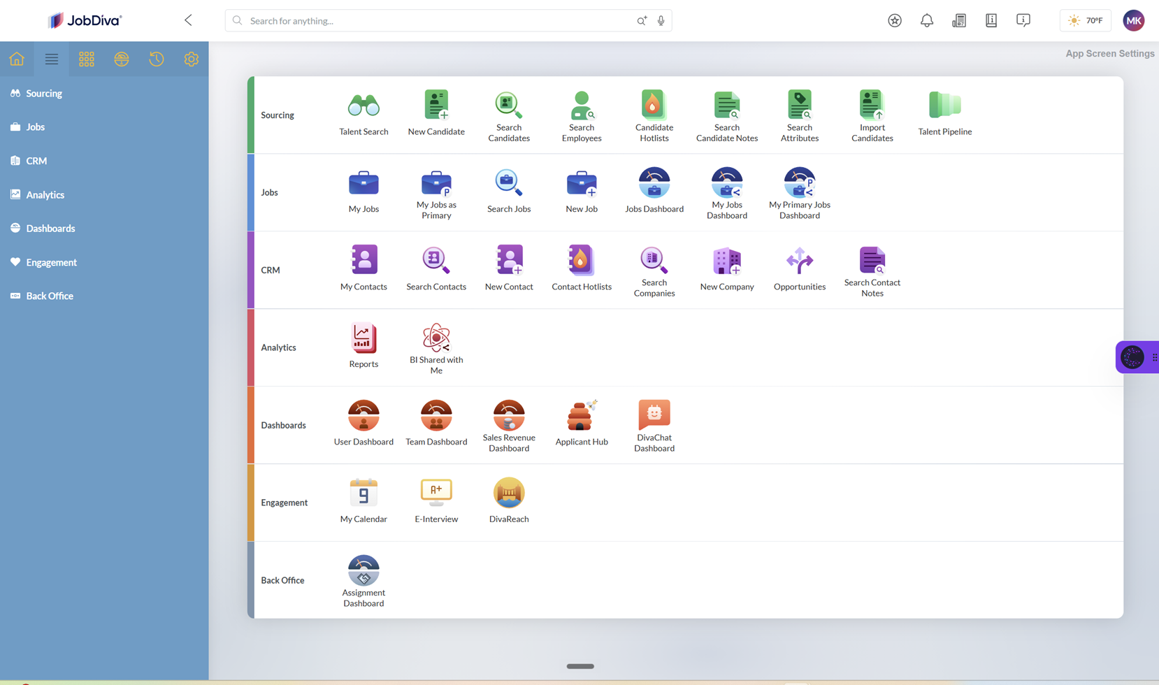The height and width of the screenshot is (685, 1159).
Task: Open Search Contact Notes
Action: [872, 271]
